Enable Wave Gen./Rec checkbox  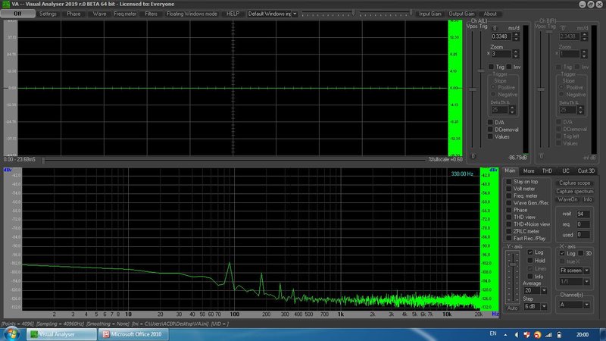coord(509,202)
